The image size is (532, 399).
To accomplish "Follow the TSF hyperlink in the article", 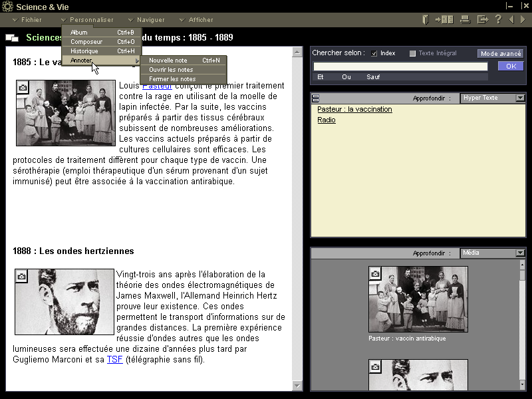I will (x=114, y=359).
